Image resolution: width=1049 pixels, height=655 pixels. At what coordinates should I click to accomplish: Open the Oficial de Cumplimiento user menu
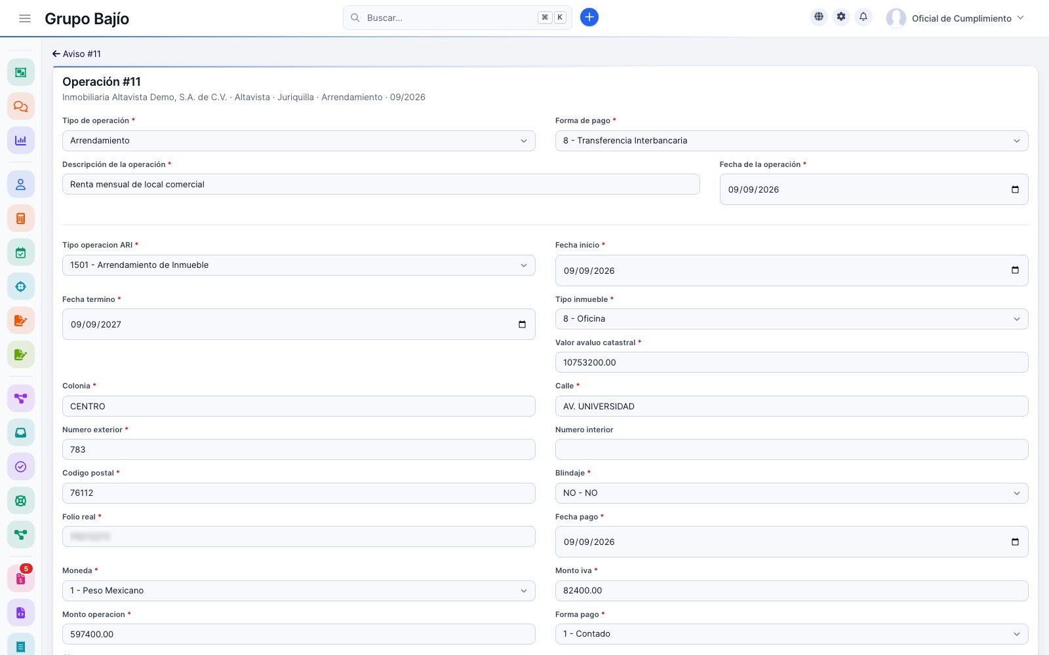[955, 18]
